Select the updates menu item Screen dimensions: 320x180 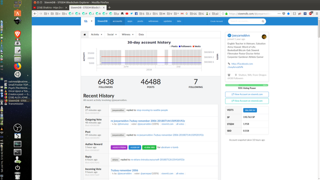[167, 21]
